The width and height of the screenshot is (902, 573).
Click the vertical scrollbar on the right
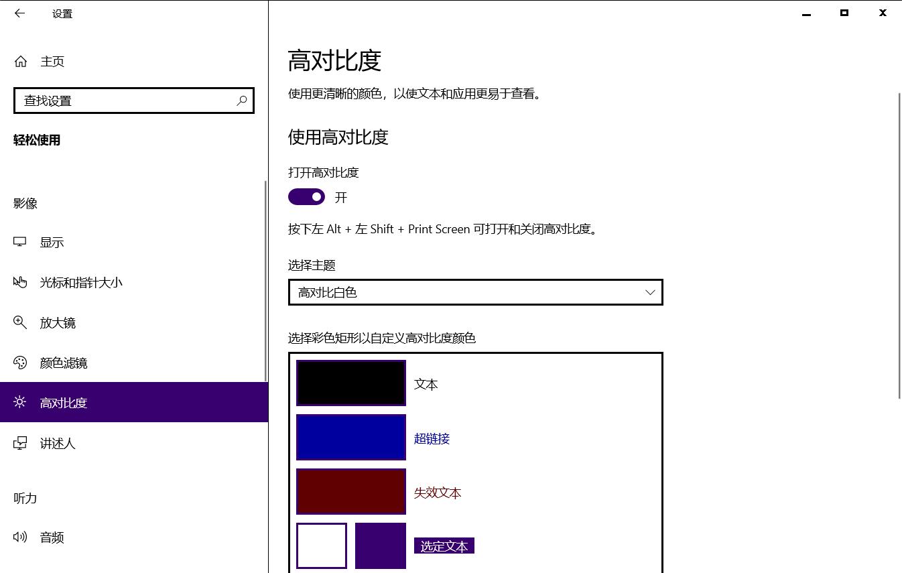(x=897, y=201)
